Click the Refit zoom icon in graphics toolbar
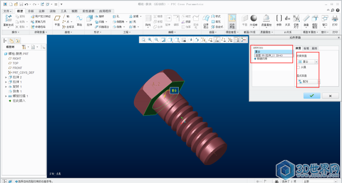This screenshot has width=342, height=183. tap(143, 40)
